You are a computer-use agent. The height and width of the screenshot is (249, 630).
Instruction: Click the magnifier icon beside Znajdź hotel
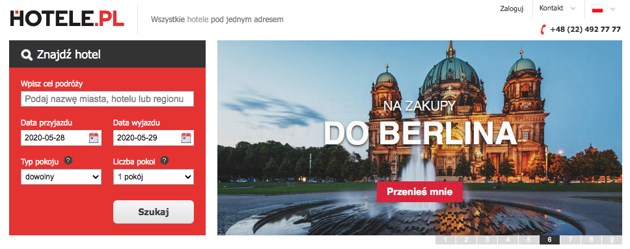(x=27, y=55)
